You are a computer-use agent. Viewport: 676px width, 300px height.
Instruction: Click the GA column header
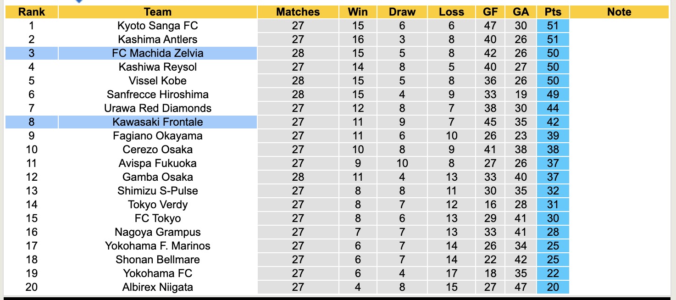click(521, 12)
